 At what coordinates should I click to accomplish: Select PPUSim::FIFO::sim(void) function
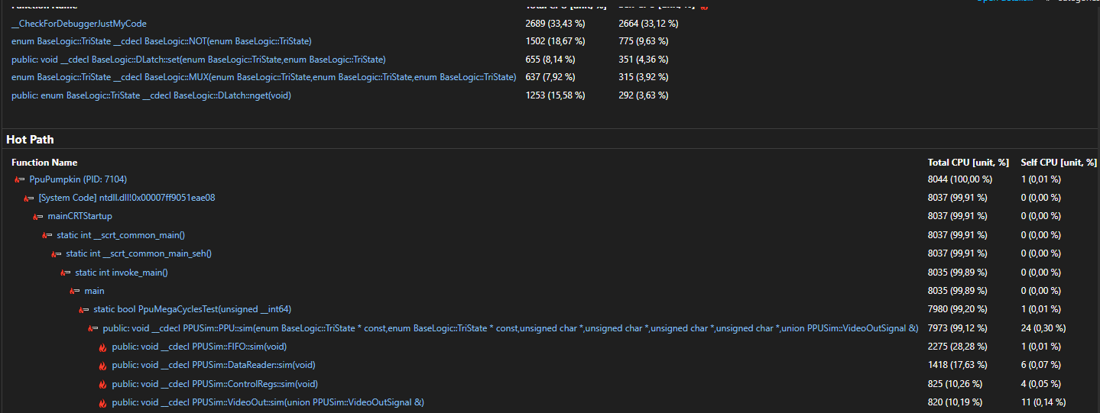tap(199, 347)
